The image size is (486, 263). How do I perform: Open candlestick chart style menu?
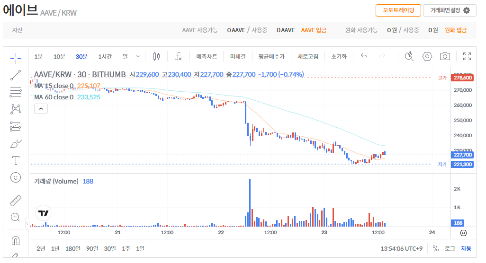pyautogui.click(x=156, y=56)
